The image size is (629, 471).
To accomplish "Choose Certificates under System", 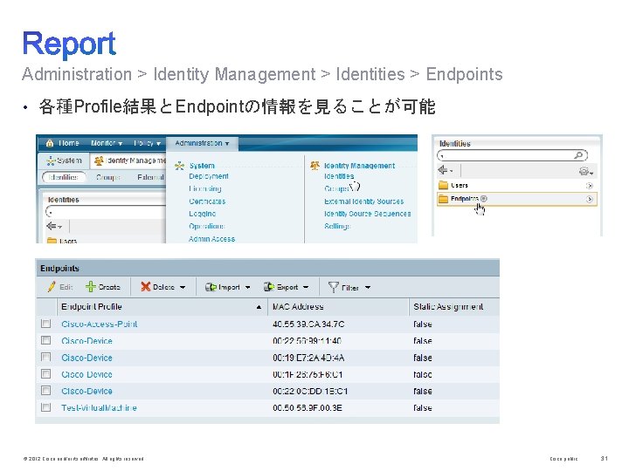I will (207, 201).
